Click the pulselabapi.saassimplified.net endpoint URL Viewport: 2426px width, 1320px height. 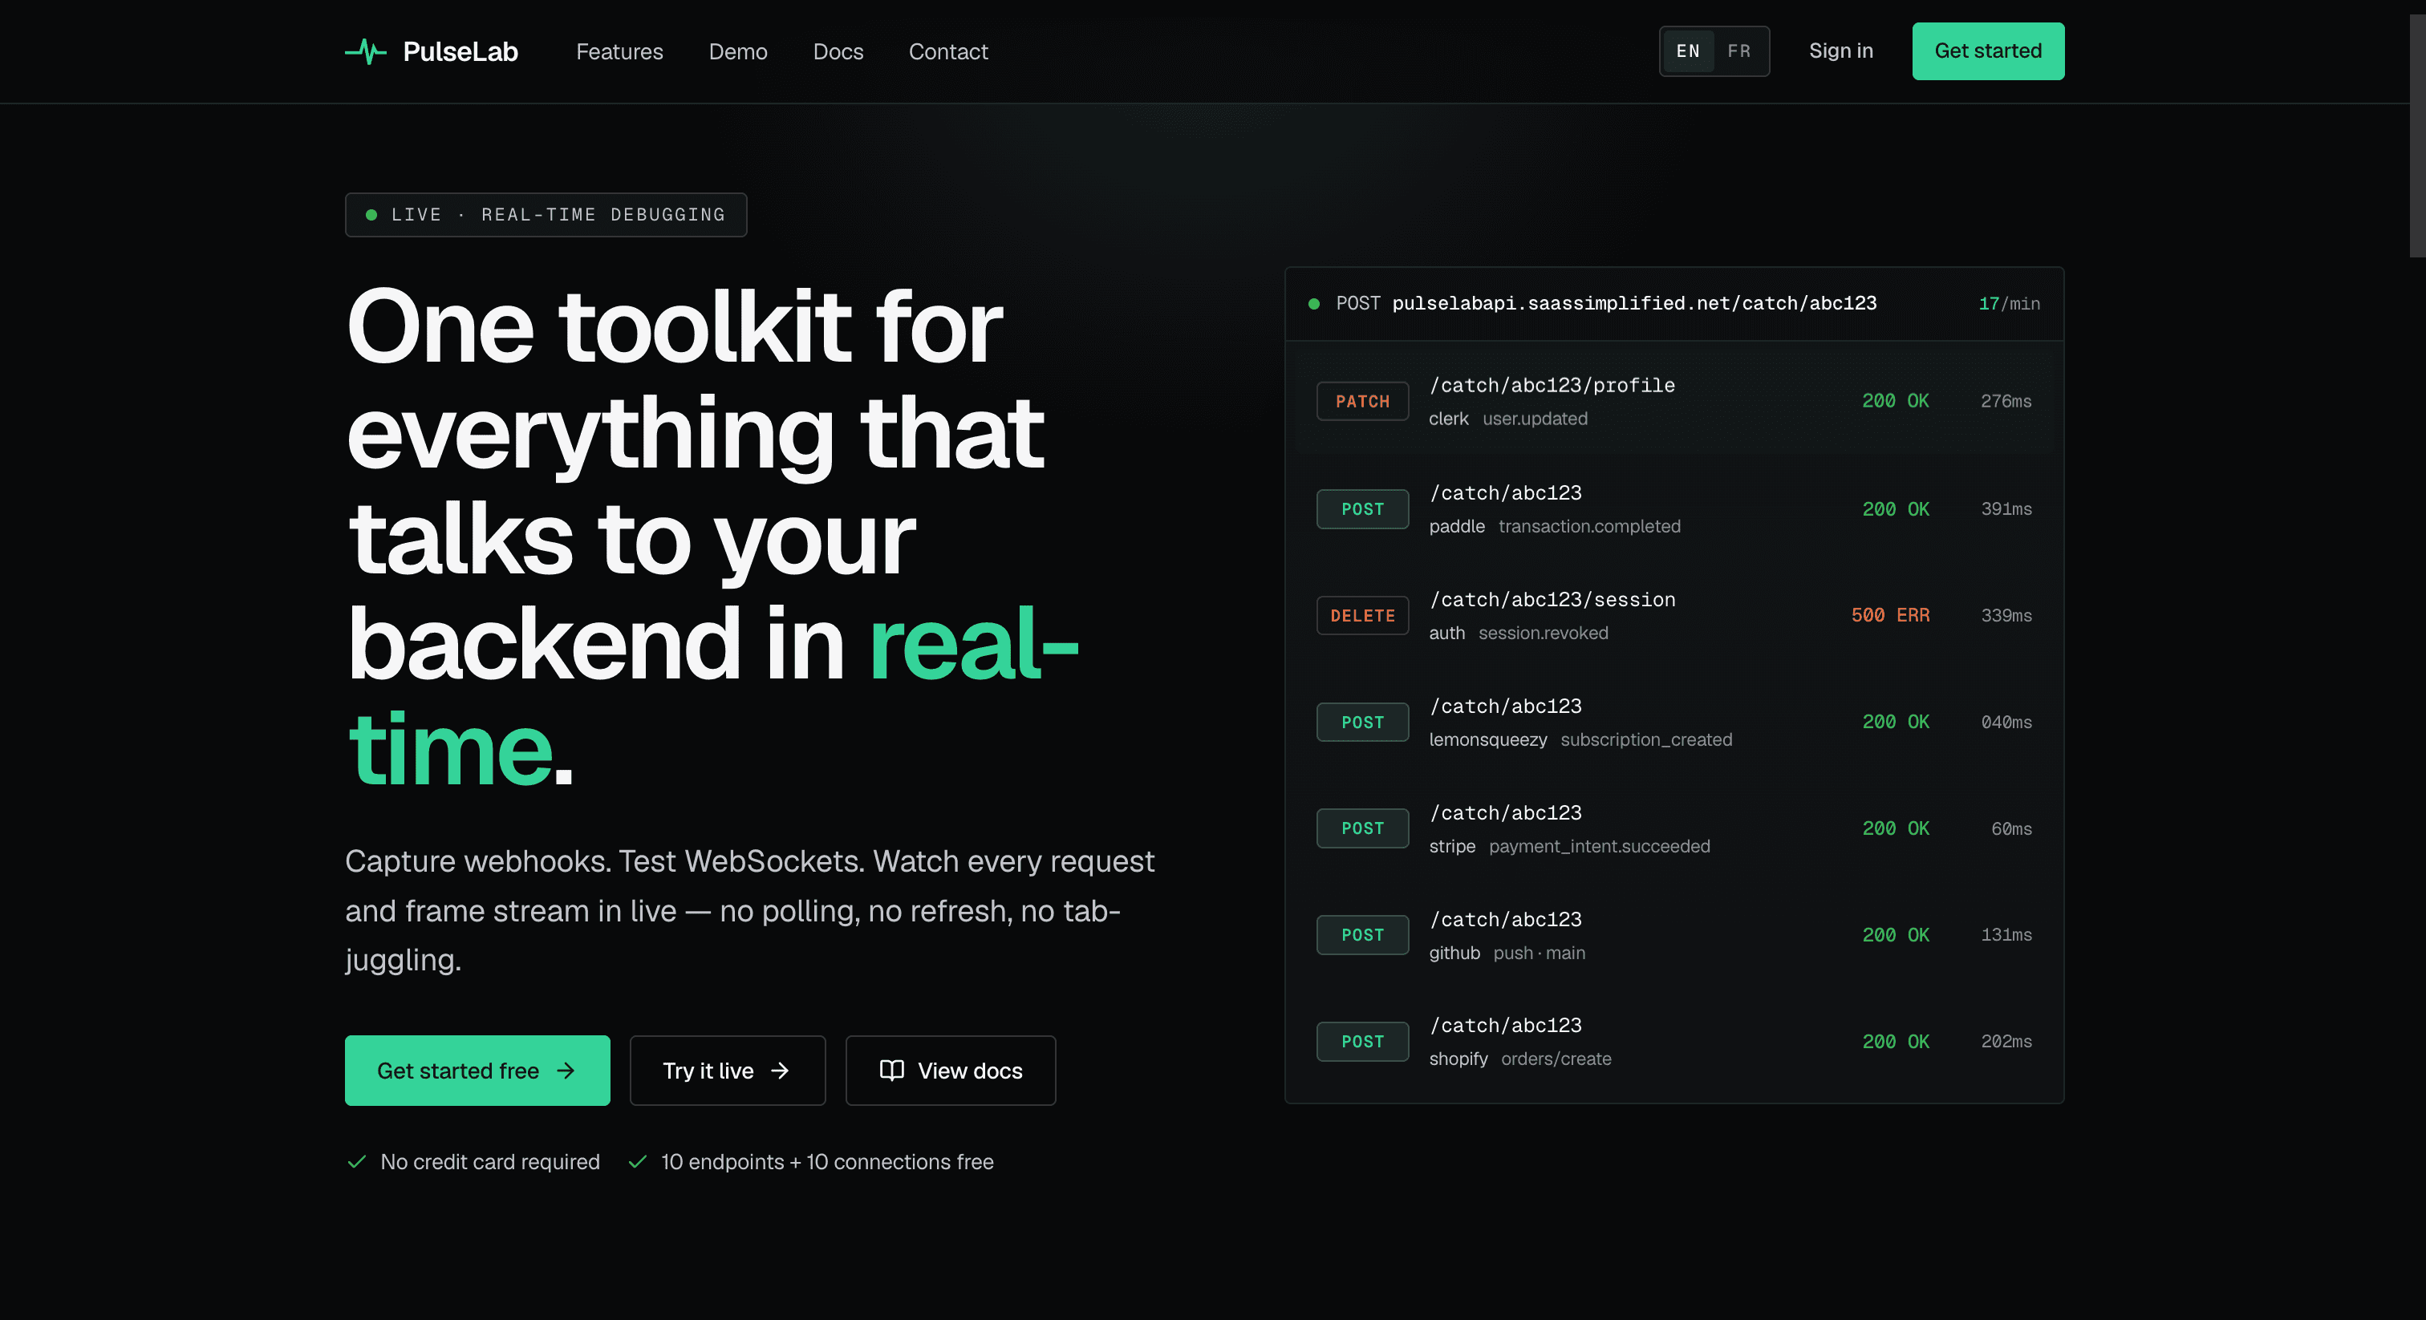pyautogui.click(x=1634, y=303)
